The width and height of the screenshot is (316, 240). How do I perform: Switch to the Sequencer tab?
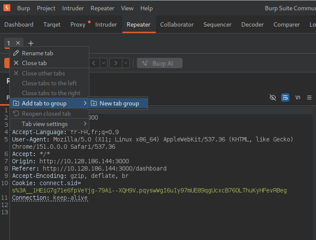(217, 24)
